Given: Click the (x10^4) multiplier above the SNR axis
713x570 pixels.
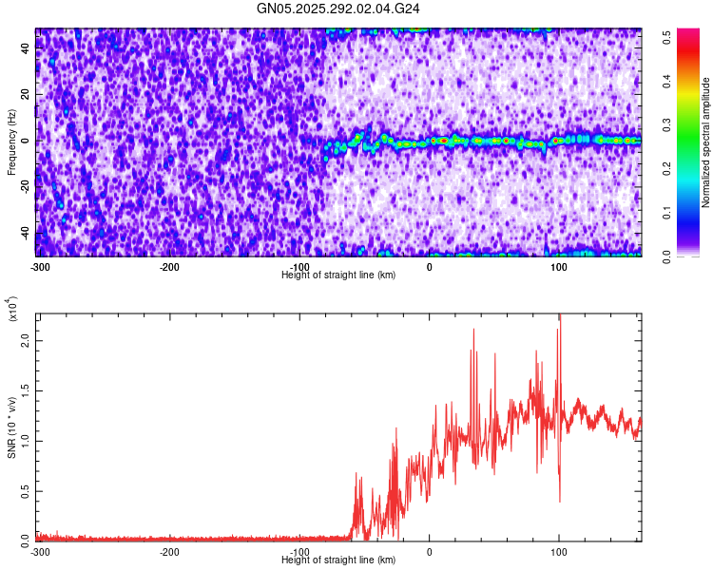Looking at the screenshot, I should coord(11,310).
